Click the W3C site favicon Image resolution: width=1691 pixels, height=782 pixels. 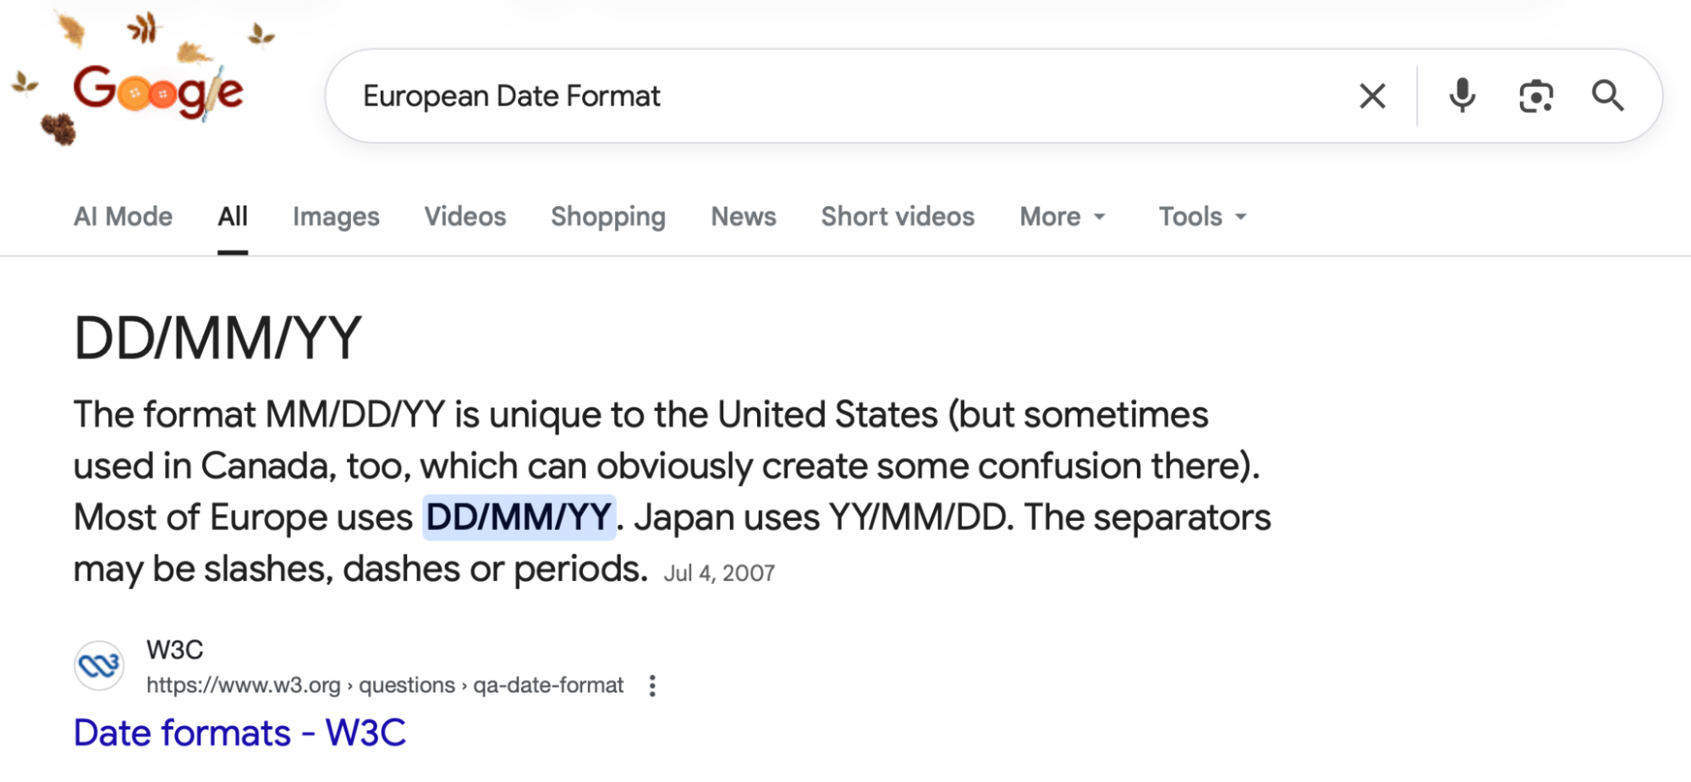pos(99,666)
